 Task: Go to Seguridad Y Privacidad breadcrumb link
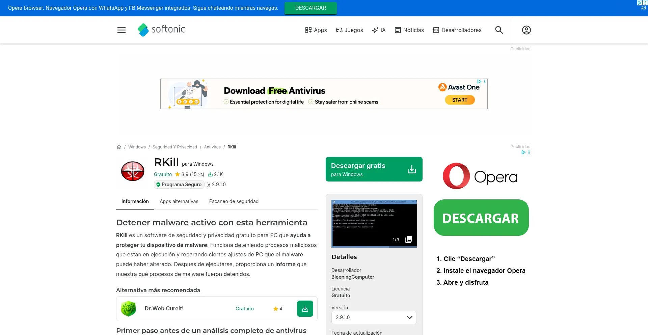[175, 147]
